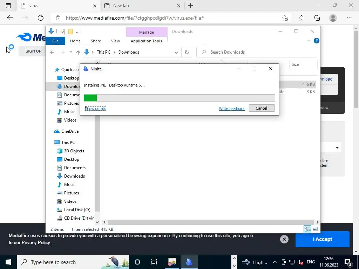
Task: Open Local Disk (C:)
Action: tap(74, 210)
